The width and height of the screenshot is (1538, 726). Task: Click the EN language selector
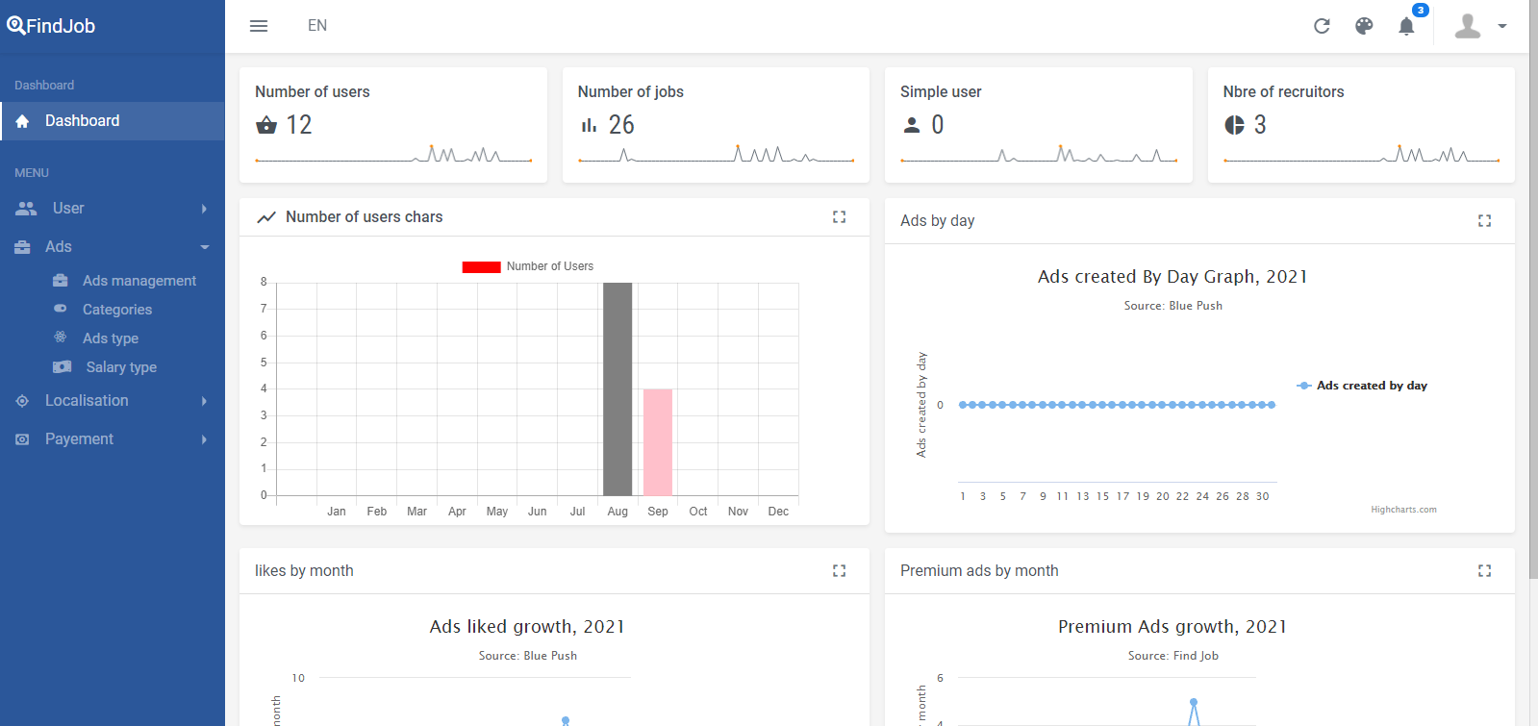(317, 26)
